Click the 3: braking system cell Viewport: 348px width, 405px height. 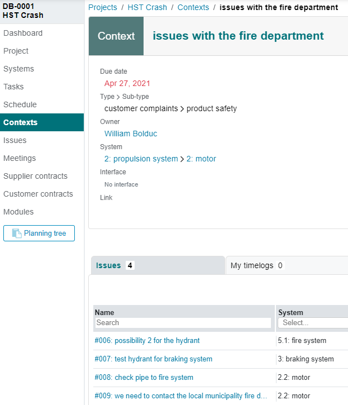[x=306, y=359]
